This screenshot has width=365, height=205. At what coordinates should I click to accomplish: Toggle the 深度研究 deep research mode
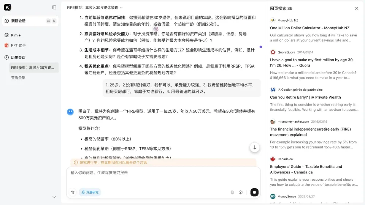click(x=90, y=192)
